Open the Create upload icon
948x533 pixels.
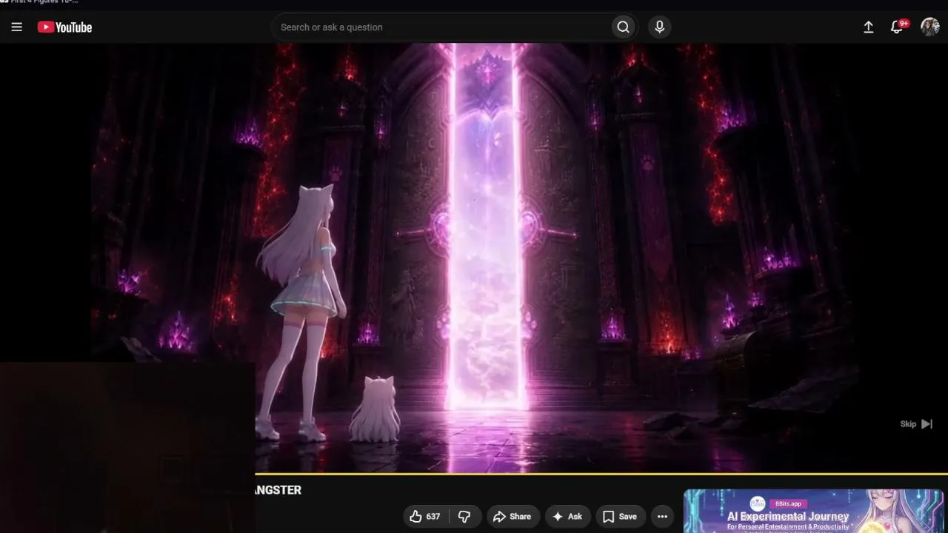[869, 27]
